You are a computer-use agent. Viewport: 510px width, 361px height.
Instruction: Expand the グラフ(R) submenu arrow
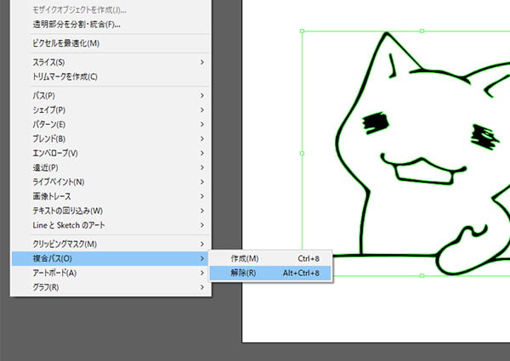point(202,287)
